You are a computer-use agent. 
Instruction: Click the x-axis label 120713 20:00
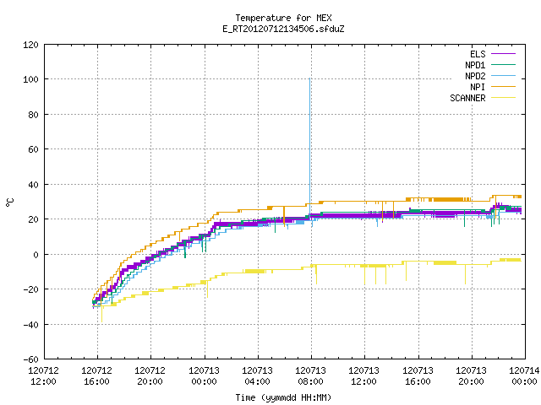click(472, 376)
